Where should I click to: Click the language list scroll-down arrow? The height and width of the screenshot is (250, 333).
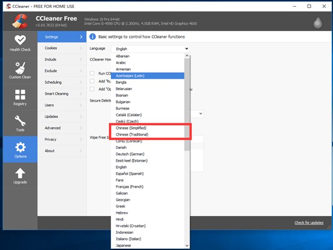tap(187, 246)
